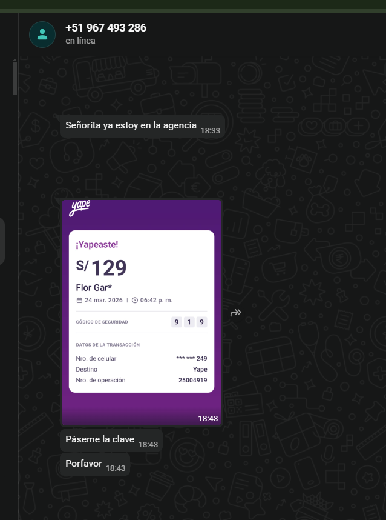Screen dimensions: 386x520
Task: Click the last security code digit 9
Action: tap(201, 322)
